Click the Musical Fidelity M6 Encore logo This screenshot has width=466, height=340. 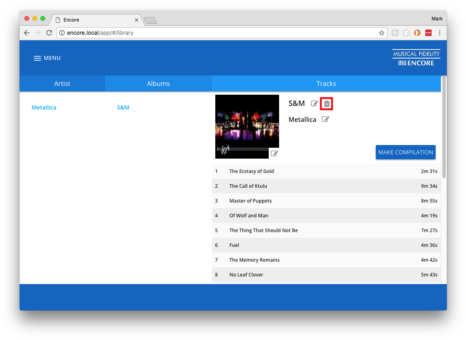(416, 58)
